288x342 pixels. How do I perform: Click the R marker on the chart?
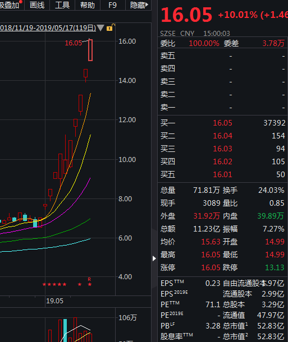(89, 279)
